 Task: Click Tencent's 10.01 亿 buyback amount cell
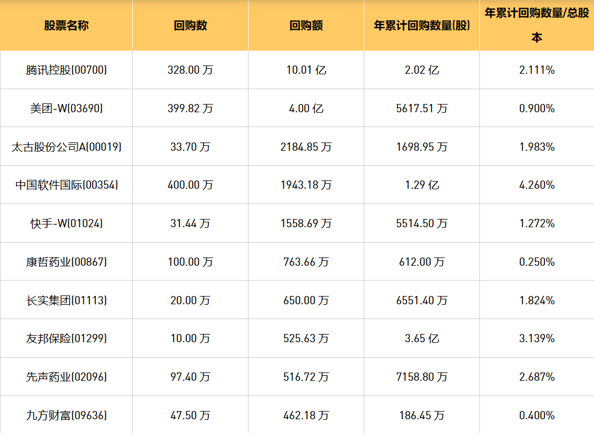pyautogui.click(x=306, y=70)
